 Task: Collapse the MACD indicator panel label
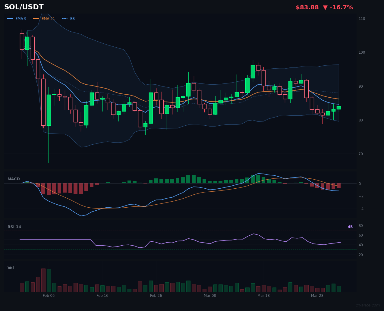coord(14,179)
